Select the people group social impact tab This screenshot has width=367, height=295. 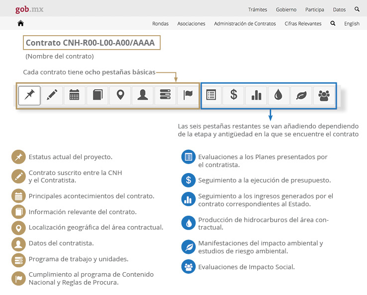[x=324, y=95]
